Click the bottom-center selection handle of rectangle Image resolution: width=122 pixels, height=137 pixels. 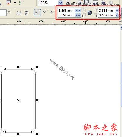point(18,134)
